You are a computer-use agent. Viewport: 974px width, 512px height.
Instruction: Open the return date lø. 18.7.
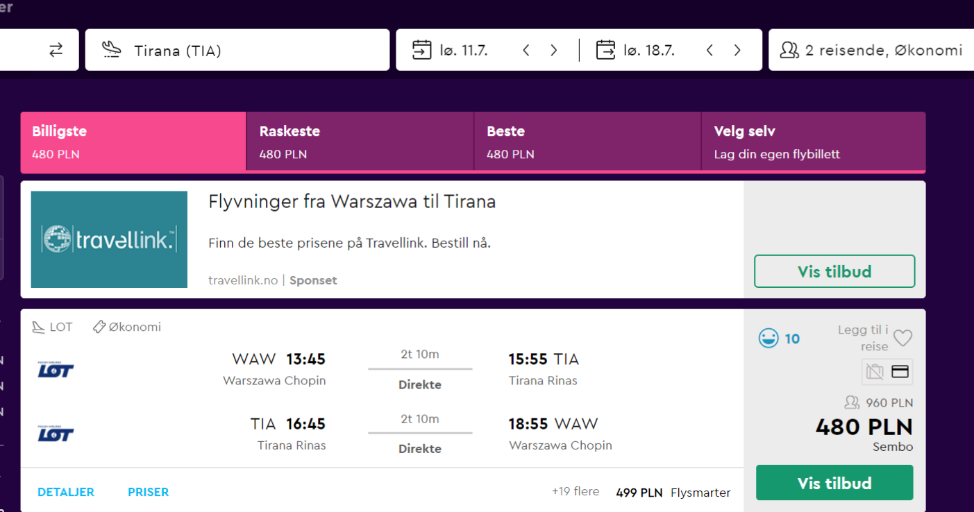(x=649, y=51)
